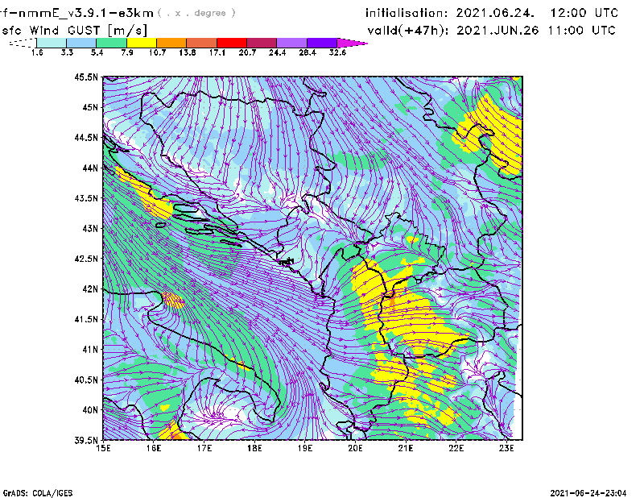
Task: Click the 20.7 legend value
Action: [247, 52]
